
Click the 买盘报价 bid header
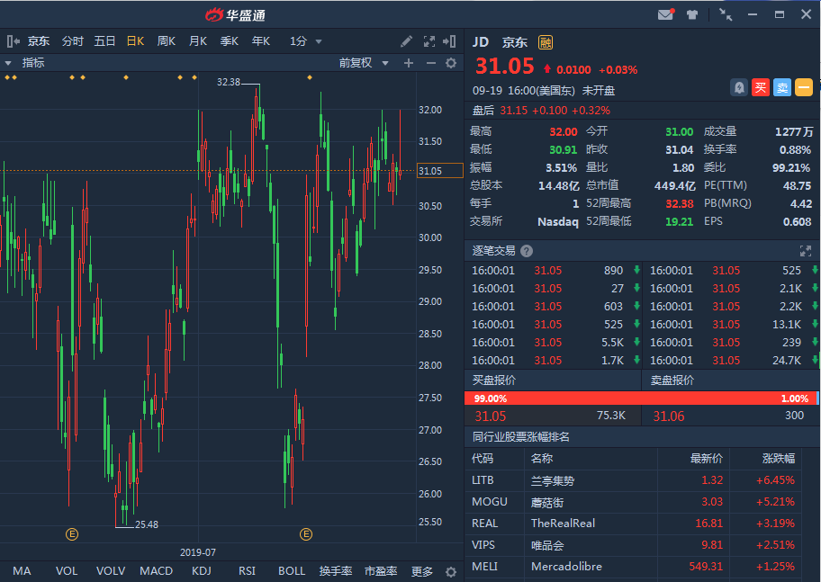click(493, 381)
